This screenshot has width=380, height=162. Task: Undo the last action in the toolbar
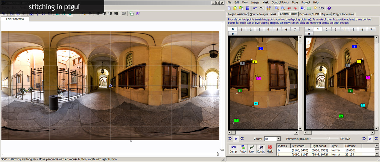(255, 8)
